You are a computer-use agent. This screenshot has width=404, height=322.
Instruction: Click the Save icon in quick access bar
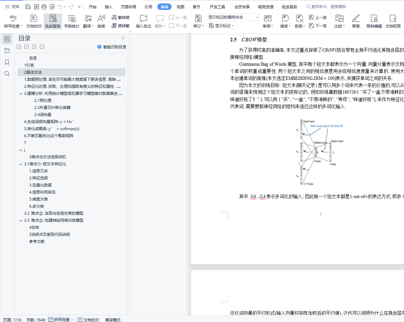pyautogui.click(x=28, y=7)
